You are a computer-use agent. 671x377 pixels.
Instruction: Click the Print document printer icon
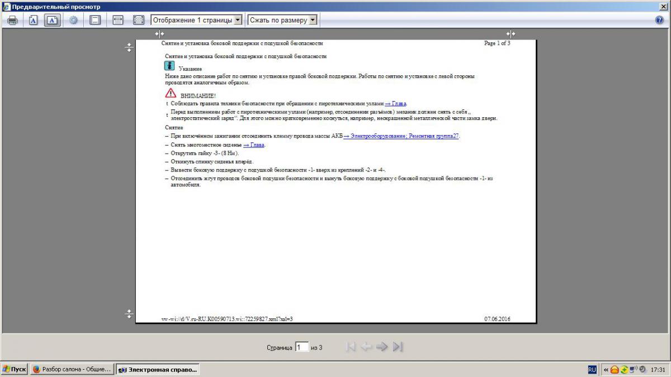point(12,20)
